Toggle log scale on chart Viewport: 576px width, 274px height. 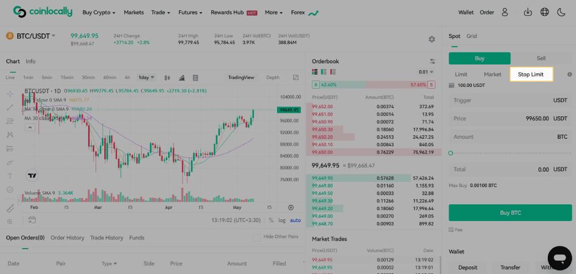click(x=282, y=220)
